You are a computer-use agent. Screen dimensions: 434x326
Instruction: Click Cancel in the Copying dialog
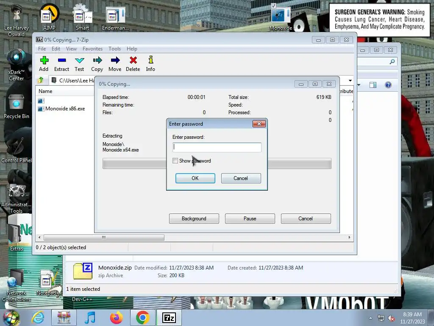(306, 219)
